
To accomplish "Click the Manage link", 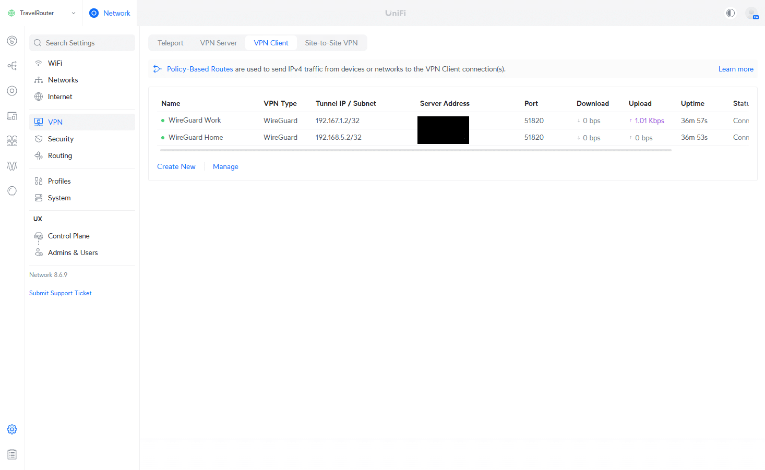I will [x=225, y=166].
